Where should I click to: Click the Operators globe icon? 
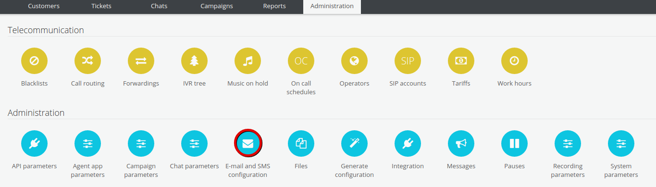pos(355,61)
